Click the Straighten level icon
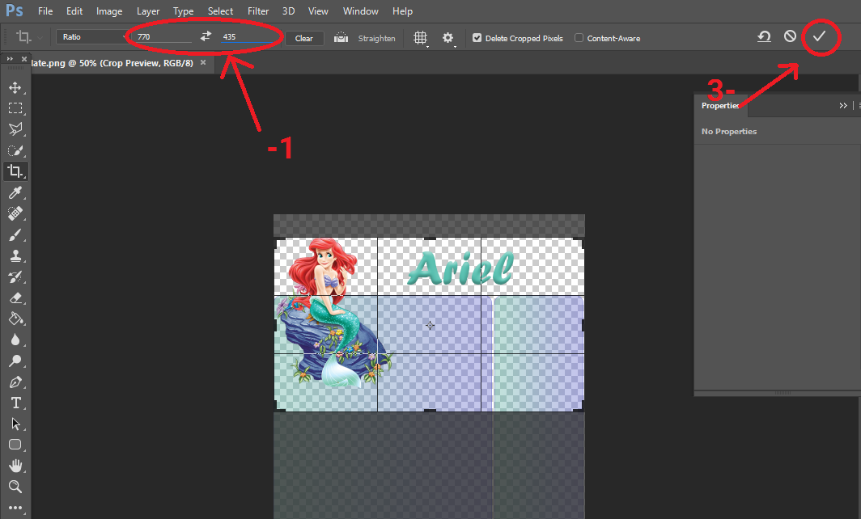This screenshot has height=519, width=861. pos(341,37)
